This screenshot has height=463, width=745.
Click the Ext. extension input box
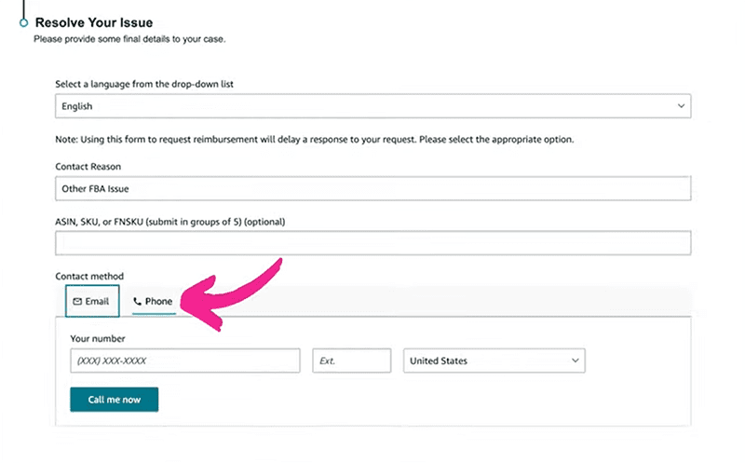point(352,361)
